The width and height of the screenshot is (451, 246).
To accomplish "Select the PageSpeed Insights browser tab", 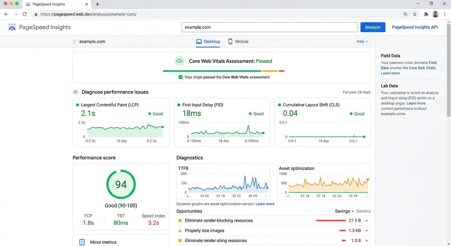I will (x=56, y=4).
